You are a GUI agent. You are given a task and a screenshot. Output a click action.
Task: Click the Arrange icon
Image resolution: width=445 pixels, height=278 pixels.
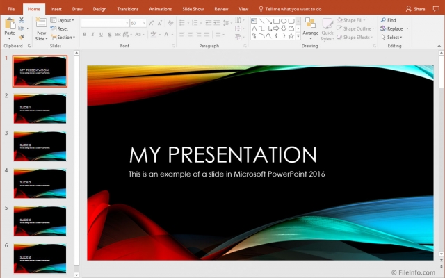click(310, 23)
